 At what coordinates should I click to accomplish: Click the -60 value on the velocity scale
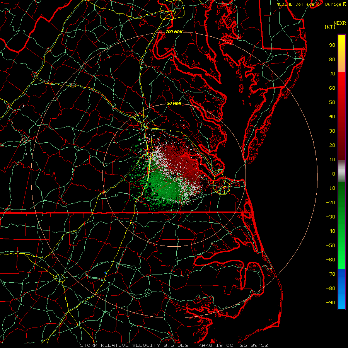click(x=331, y=260)
